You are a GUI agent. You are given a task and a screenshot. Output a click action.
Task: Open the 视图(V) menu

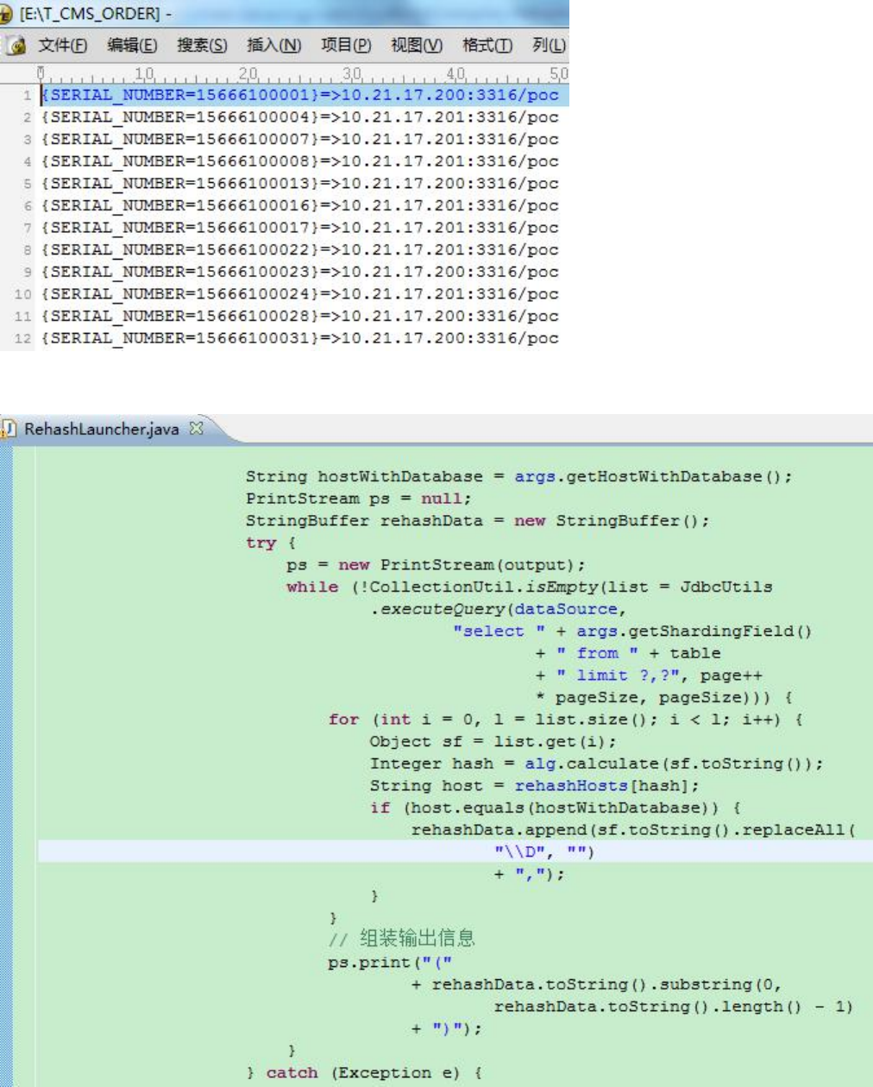(x=417, y=46)
